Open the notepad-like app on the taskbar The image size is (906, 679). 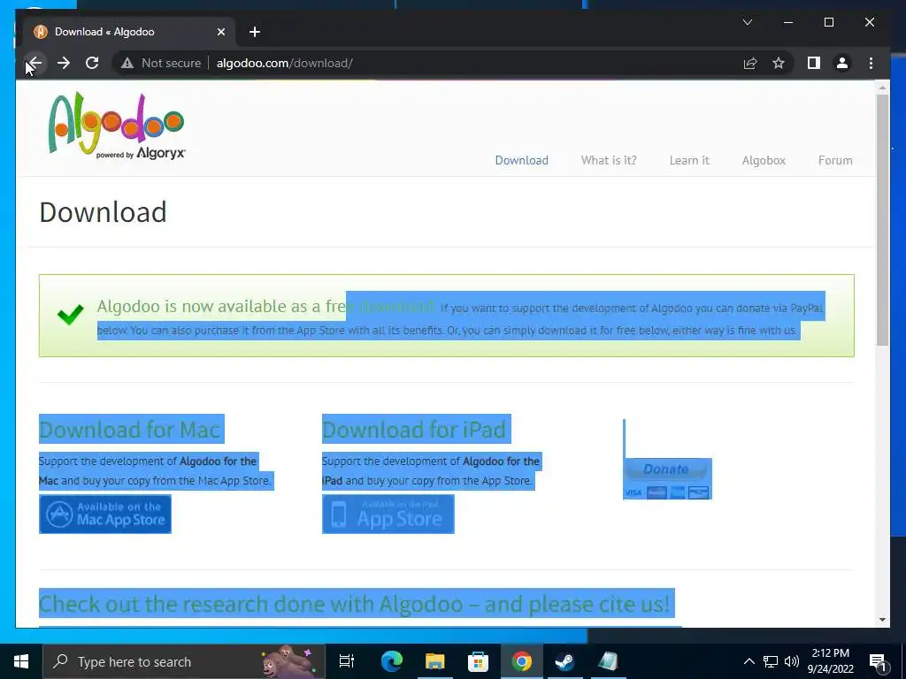[608, 661]
